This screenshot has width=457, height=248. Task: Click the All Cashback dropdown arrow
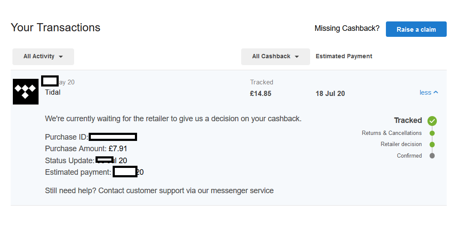tap(297, 57)
